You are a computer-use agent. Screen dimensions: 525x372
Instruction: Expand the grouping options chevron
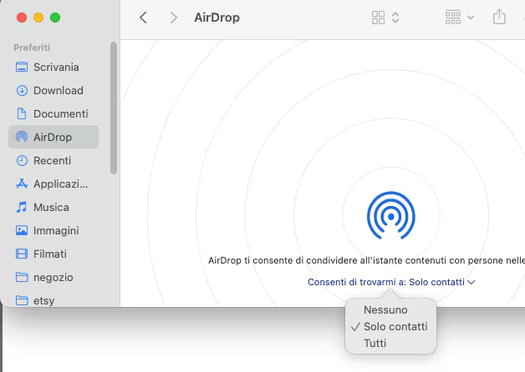471,18
